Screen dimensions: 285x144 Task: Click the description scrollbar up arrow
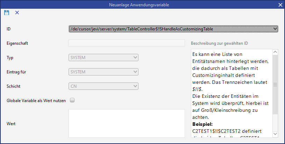pos(275,52)
